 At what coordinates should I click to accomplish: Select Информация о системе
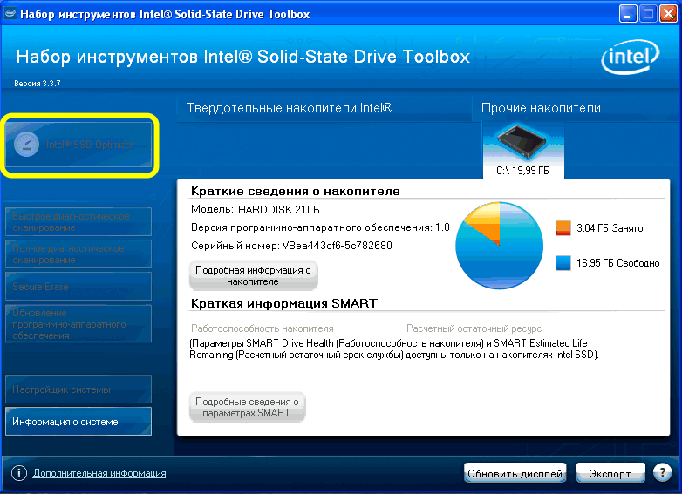[78, 422]
